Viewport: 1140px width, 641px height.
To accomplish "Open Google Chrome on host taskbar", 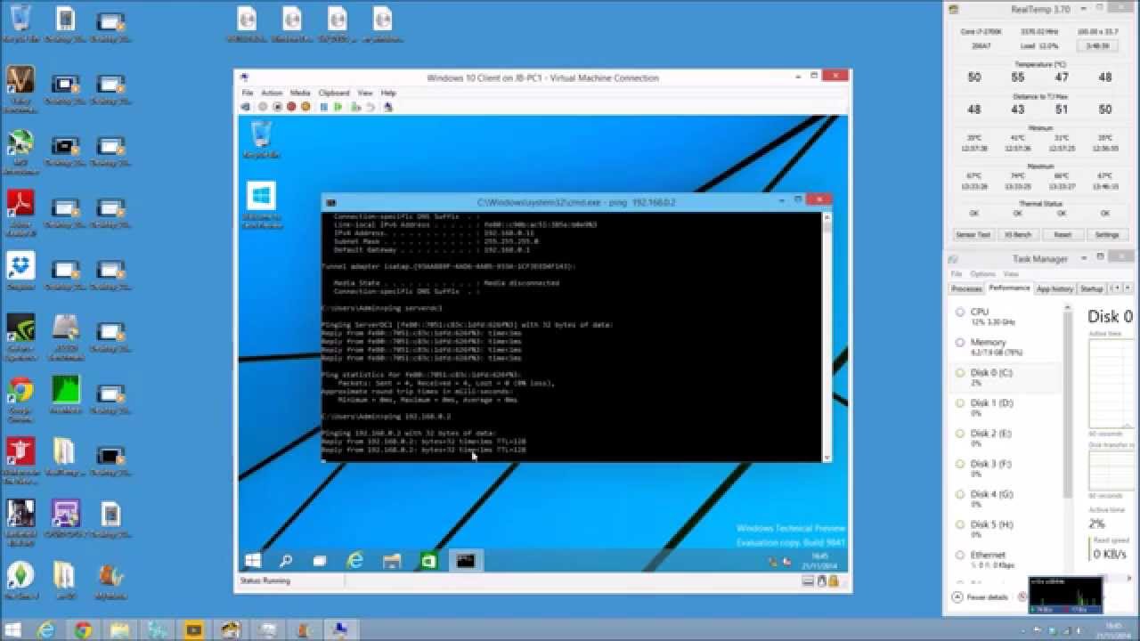I will pos(83,630).
